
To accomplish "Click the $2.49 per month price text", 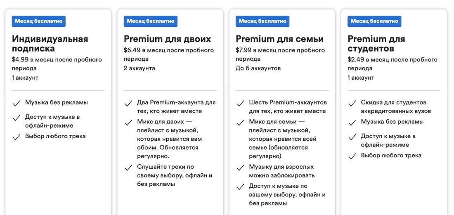I will point(392,64).
